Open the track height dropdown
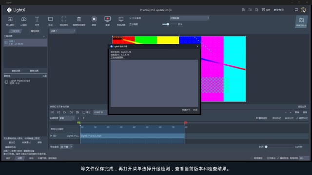 point(67,118)
